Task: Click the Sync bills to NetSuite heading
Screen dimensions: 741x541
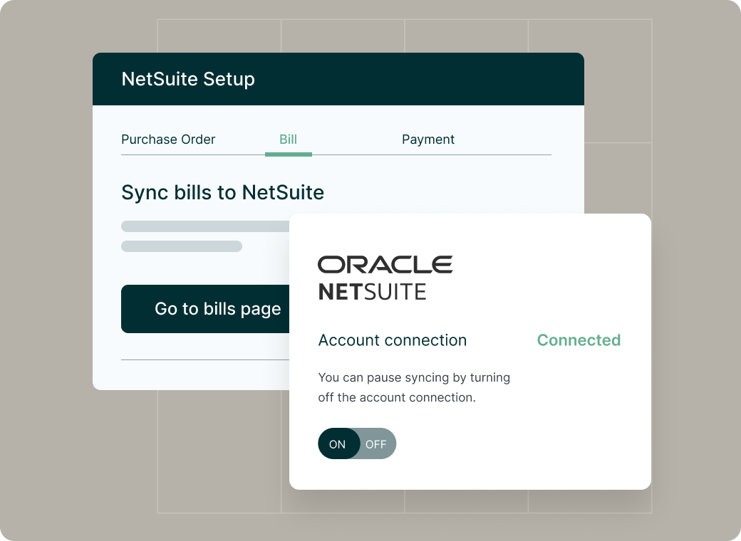Action: 222,193
